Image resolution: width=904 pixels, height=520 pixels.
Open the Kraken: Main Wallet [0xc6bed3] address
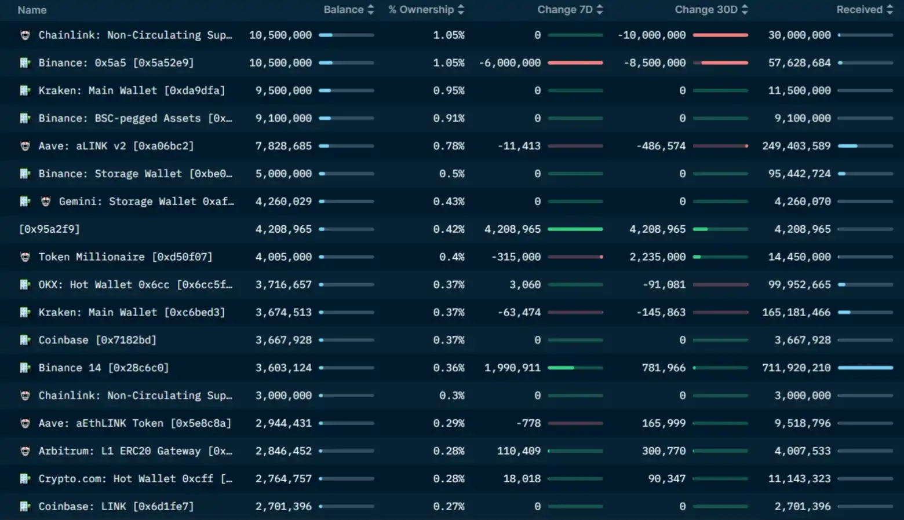(x=132, y=313)
